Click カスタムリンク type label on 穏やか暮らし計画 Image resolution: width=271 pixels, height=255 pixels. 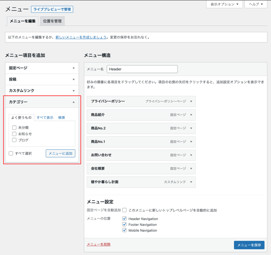tap(175, 182)
